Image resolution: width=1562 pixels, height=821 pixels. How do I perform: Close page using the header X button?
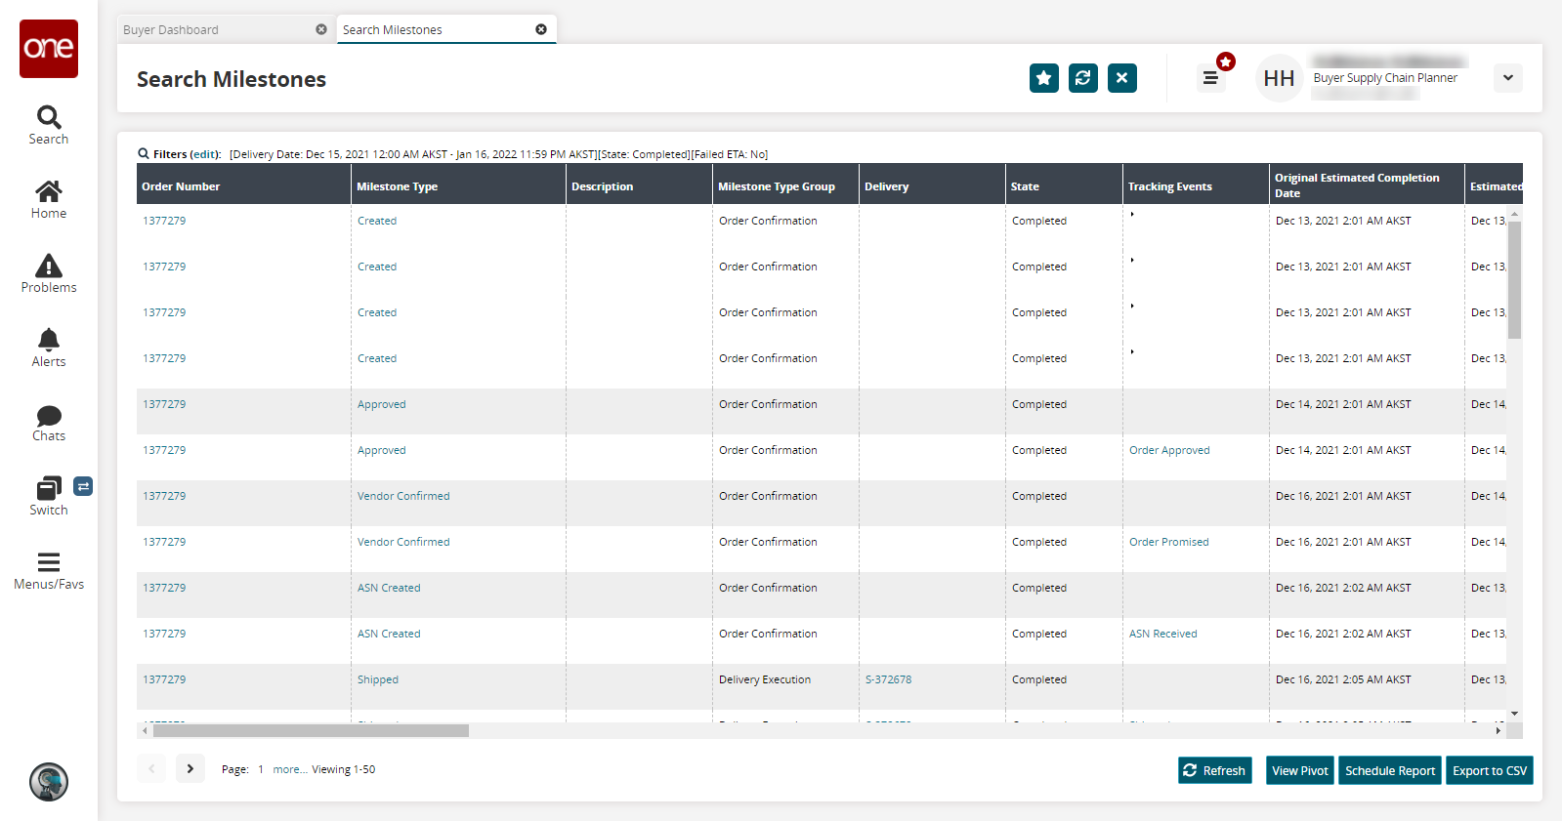tap(1121, 78)
